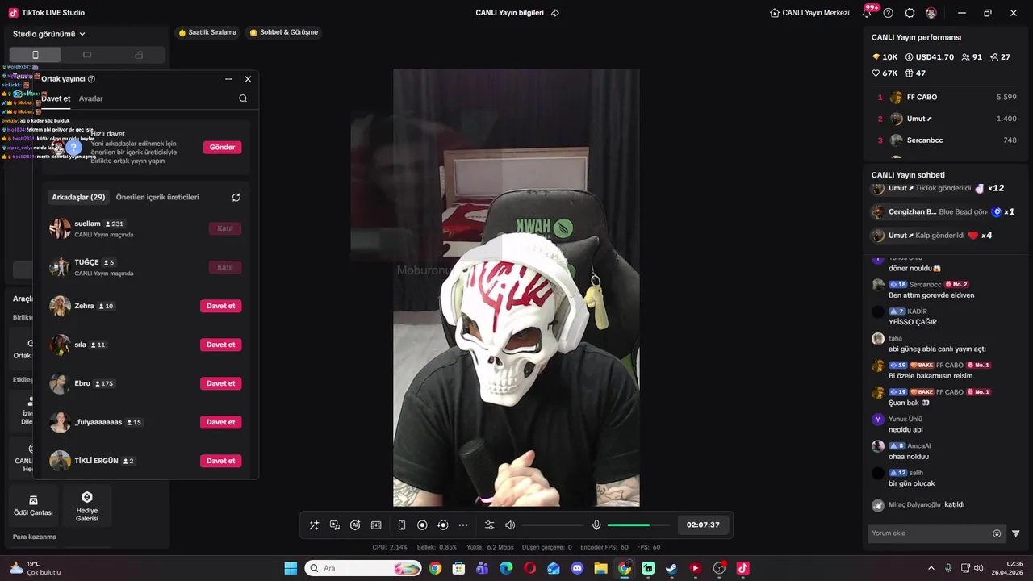
Task: Open CANLI Yayın bilgileri in title bar
Action: tap(509, 13)
